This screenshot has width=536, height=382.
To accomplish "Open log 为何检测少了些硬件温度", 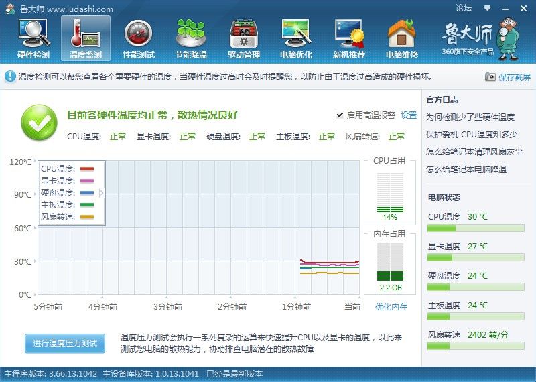I will point(470,117).
